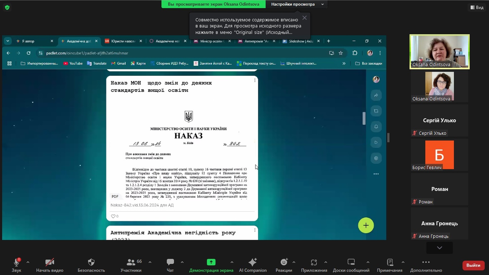
Task: Close the shared content size notification
Action: (304, 18)
